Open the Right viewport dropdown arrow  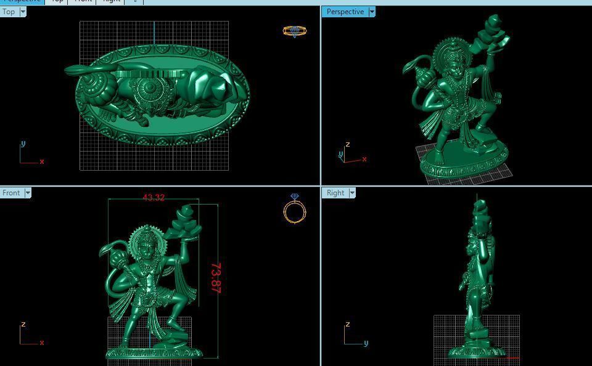point(352,193)
